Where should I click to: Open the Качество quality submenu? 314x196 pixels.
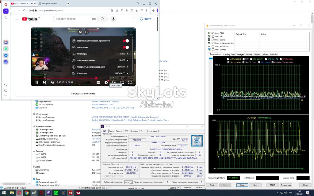tap(100, 73)
